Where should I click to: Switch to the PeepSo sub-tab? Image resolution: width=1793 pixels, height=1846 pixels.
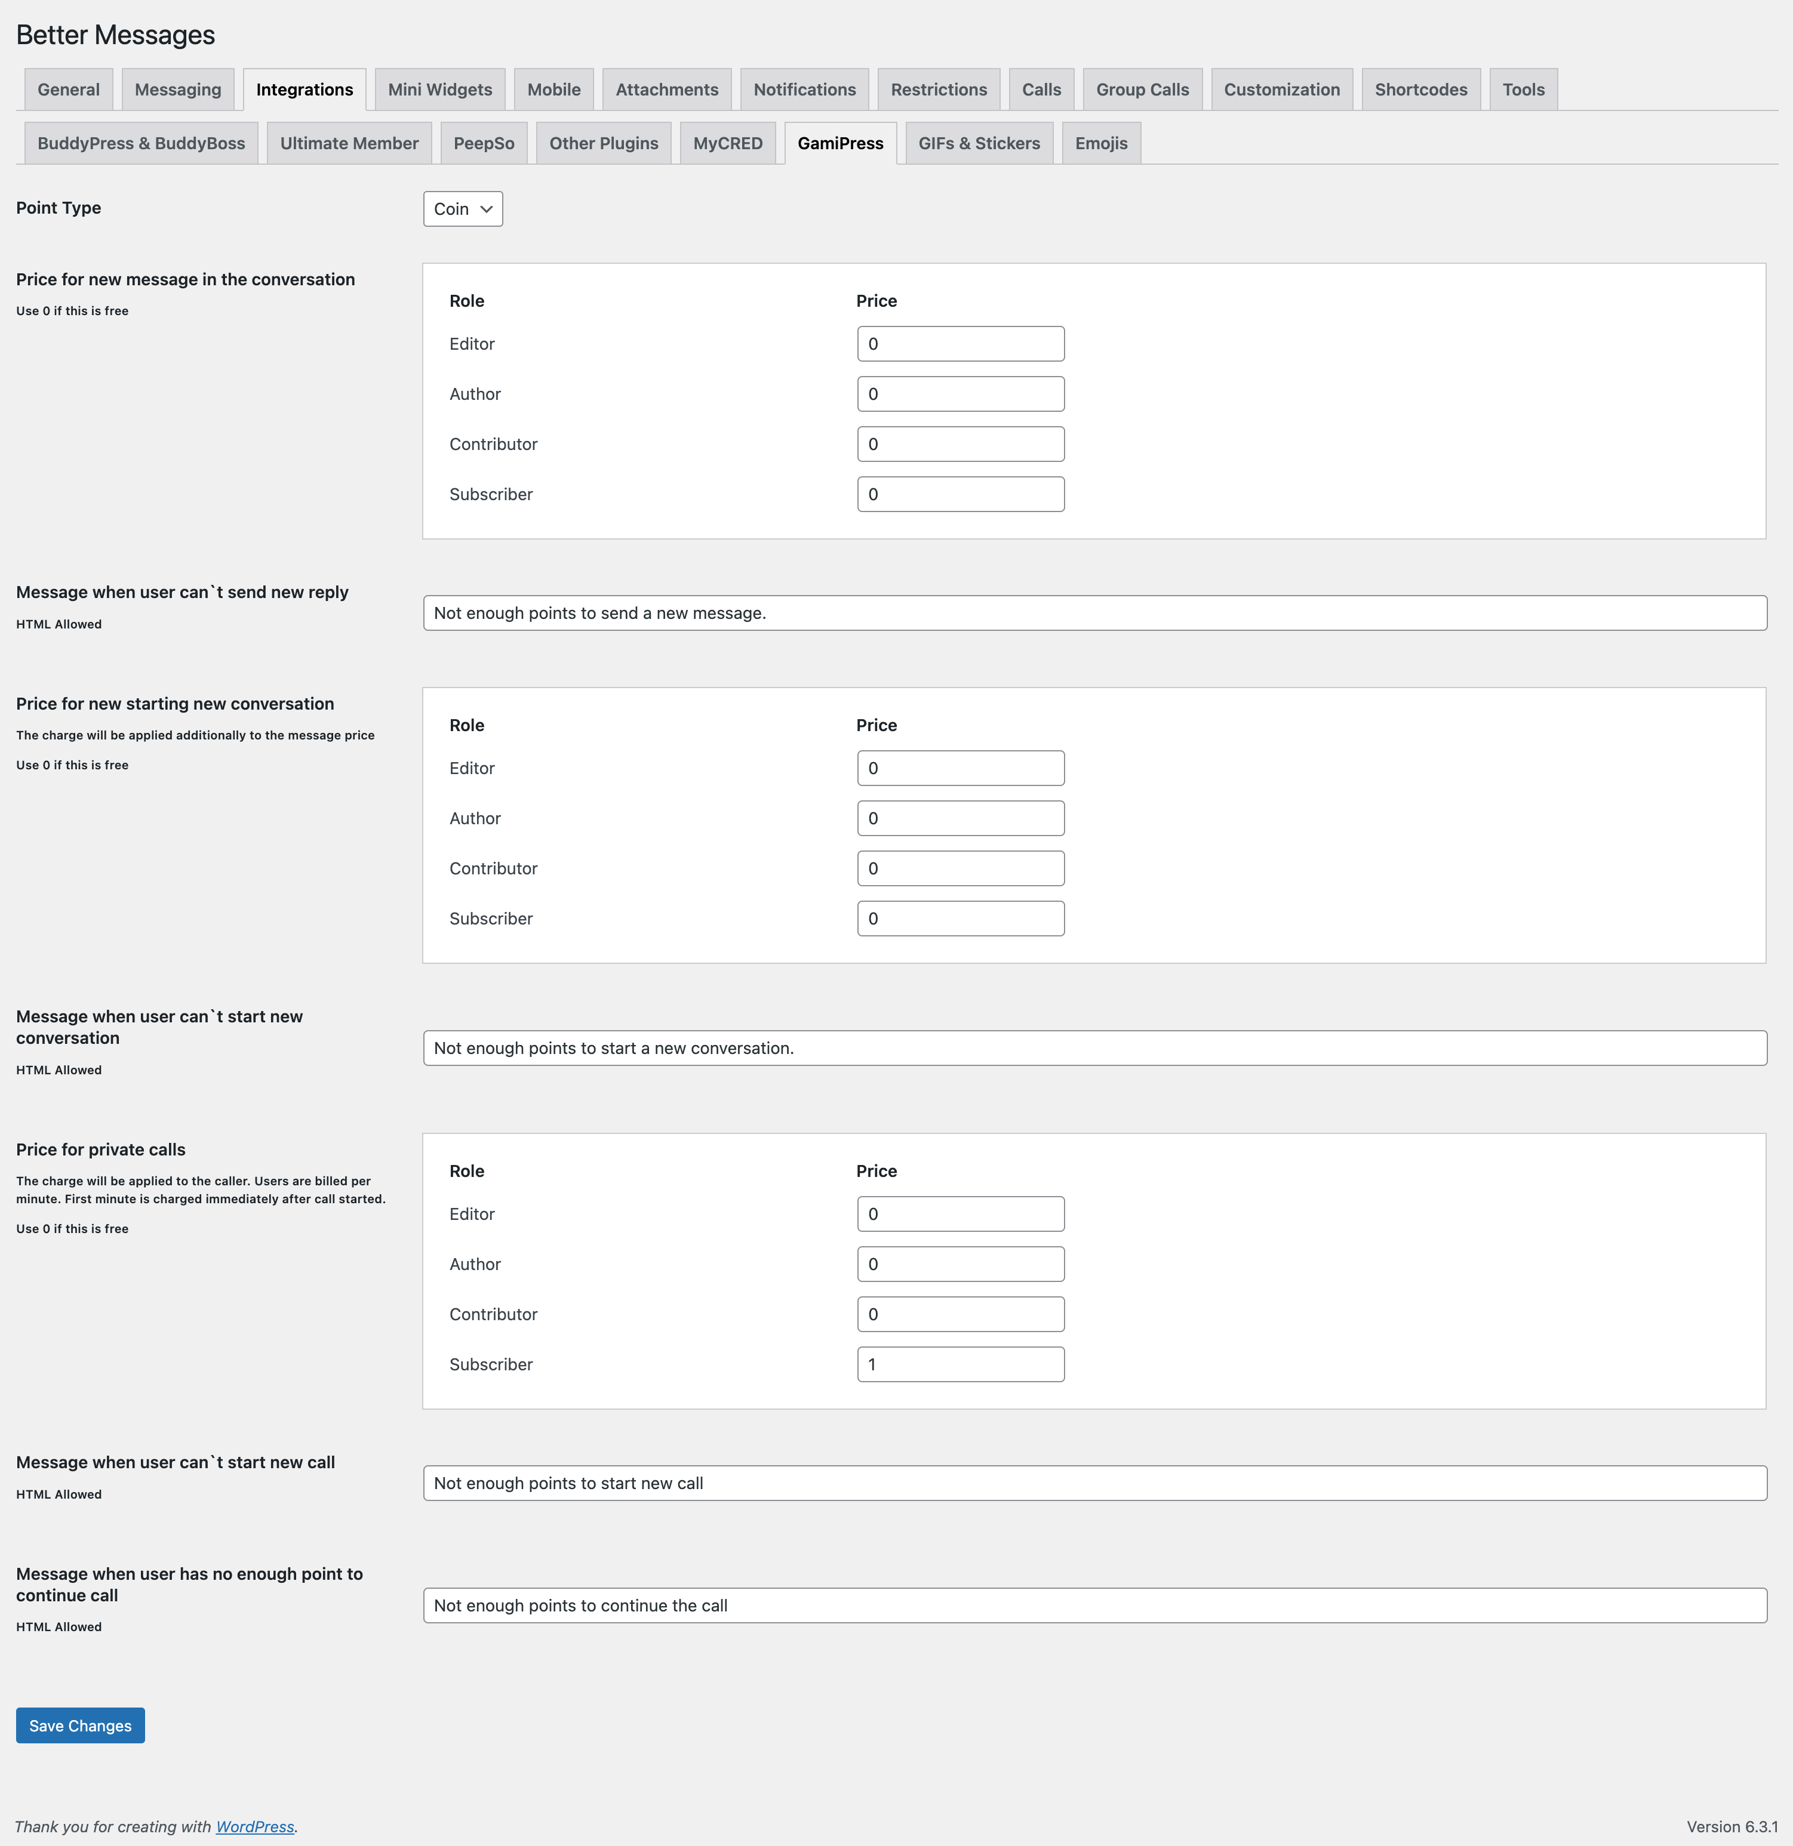coord(484,143)
